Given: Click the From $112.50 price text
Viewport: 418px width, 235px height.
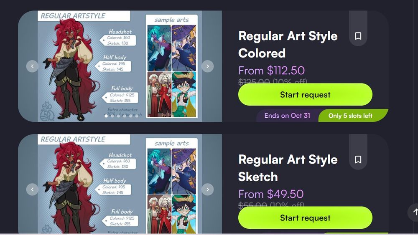Looking at the screenshot, I should 271,71.
